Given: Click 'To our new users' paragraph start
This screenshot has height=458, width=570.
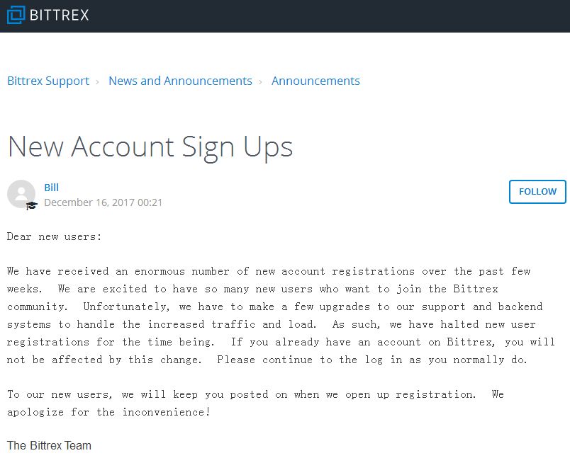Looking at the screenshot, I should coord(60,394).
